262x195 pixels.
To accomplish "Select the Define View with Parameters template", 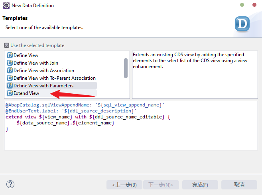I will click(x=43, y=86).
